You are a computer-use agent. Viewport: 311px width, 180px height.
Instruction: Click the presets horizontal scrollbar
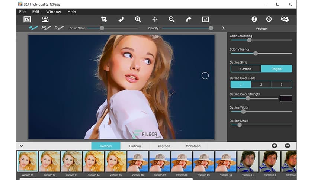pos(106,179)
